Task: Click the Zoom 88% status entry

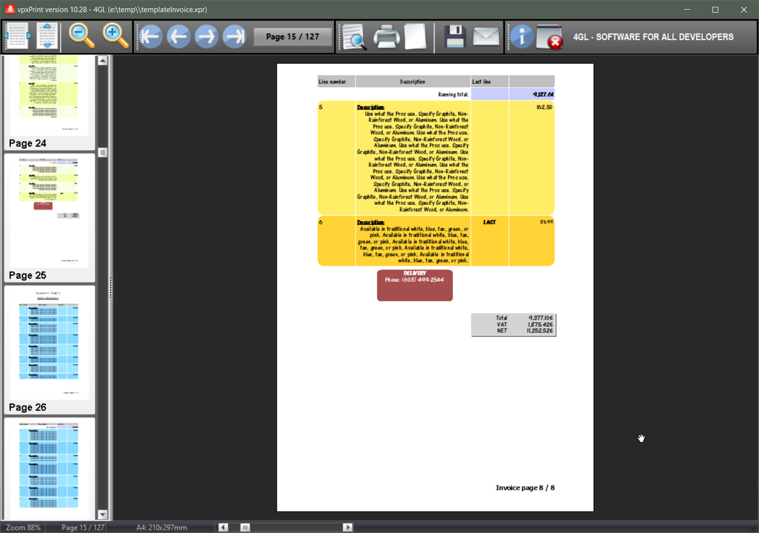Action: click(23, 528)
